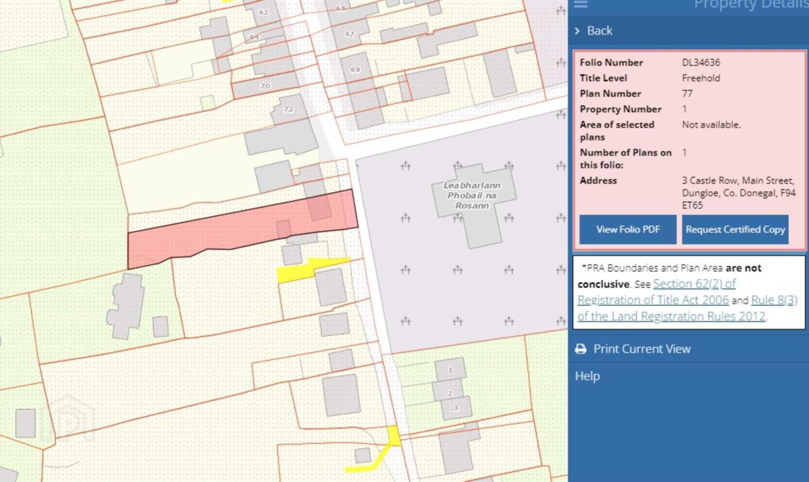
Task: Open the Help menu item
Action: point(587,376)
